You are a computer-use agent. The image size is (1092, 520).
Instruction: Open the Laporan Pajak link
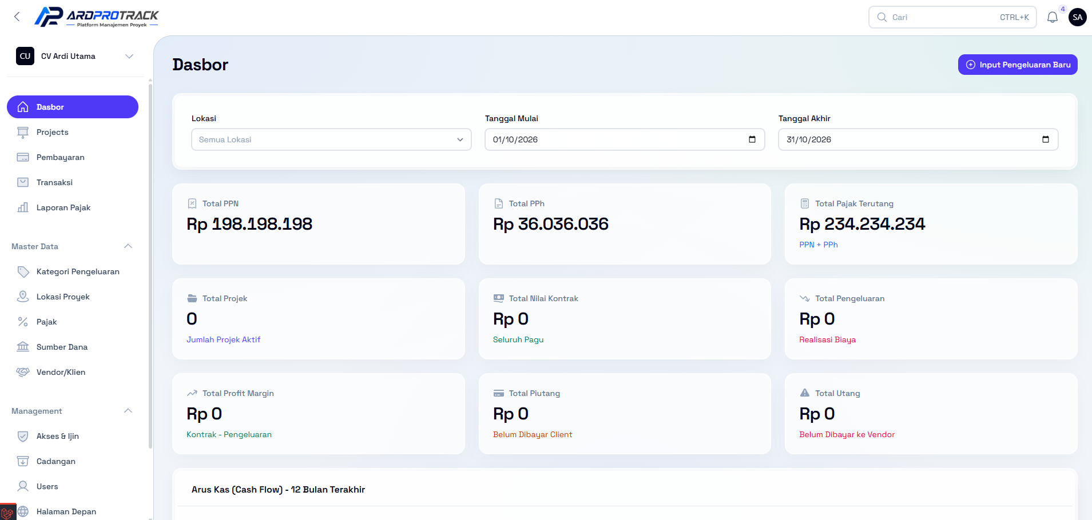73,207
